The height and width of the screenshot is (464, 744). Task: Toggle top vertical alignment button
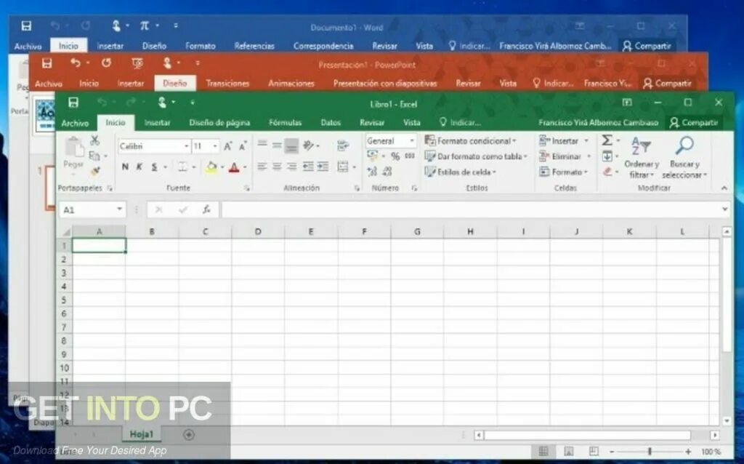click(x=262, y=145)
